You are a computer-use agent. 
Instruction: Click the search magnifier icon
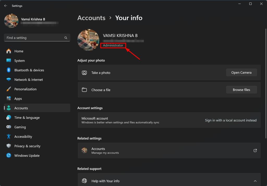tap(66, 38)
